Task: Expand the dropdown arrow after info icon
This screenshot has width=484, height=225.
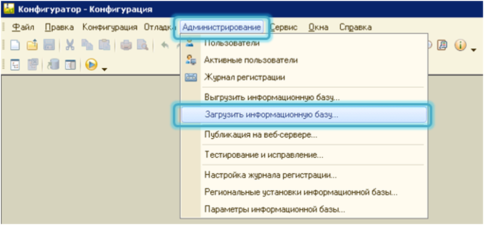Action: click(473, 50)
